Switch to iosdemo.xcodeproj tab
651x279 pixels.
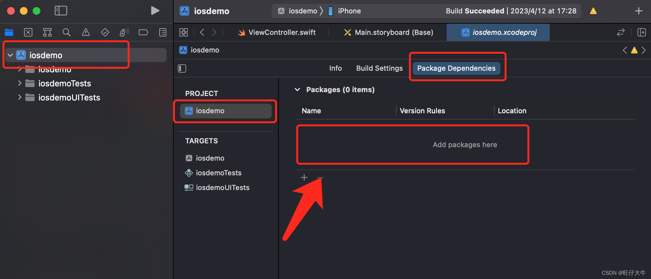pos(499,32)
